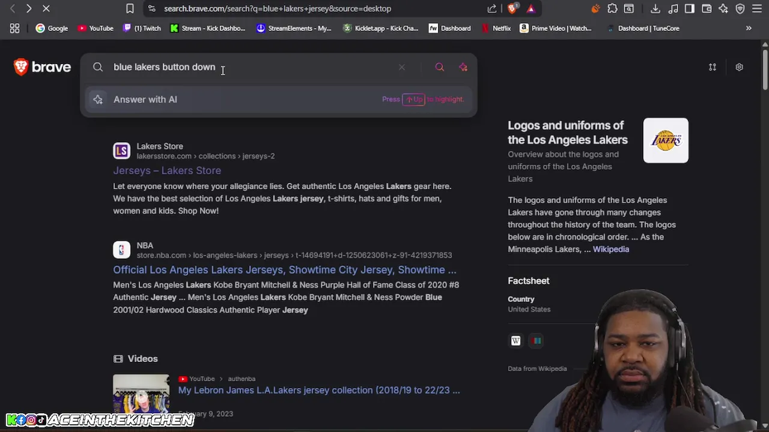The image size is (769, 432).
Task: Open the Netflix bookmark
Action: tap(496, 28)
